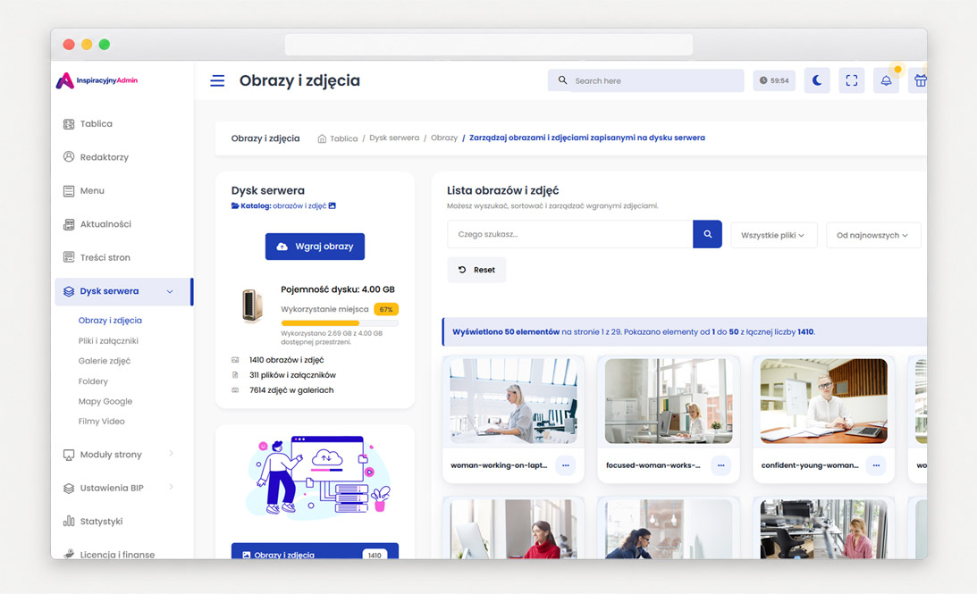Image resolution: width=977 pixels, height=594 pixels.
Task: Click the Katalog obrazów i zdjęć link
Action: coord(283,205)
